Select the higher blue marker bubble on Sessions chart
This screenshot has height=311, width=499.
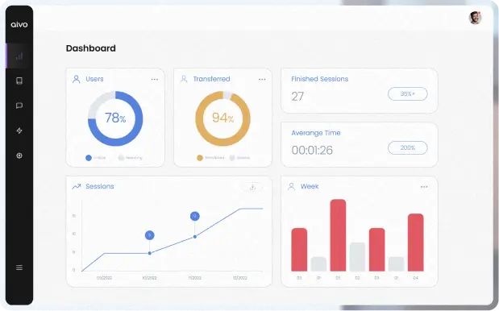195,216
